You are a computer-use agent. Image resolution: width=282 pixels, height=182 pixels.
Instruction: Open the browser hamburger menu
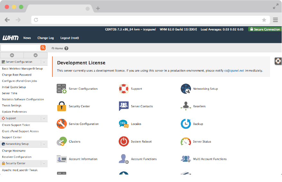pyautogui.click(x=275, y=20)
